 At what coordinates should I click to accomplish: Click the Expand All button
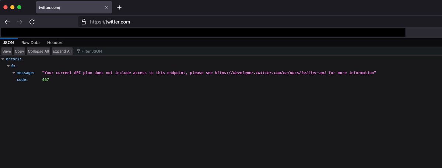[x=62, y=51]
